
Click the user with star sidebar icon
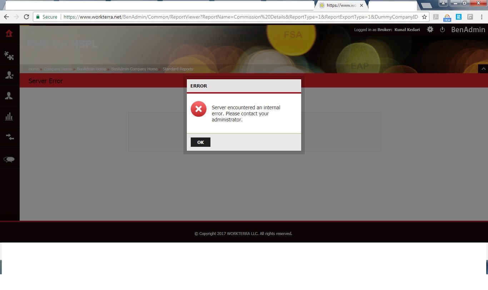click(x=9, y=75)
